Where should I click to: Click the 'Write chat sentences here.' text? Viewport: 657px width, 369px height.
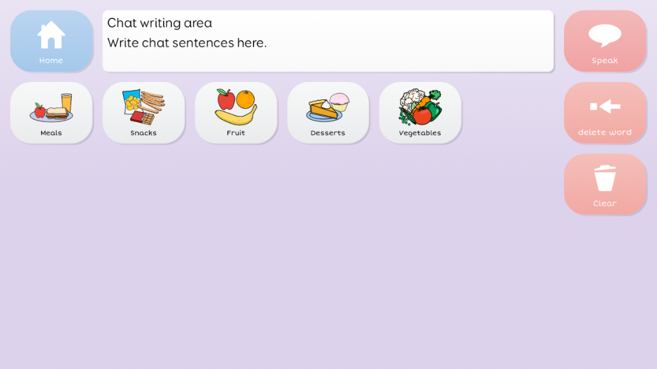(x=187, y=43)
